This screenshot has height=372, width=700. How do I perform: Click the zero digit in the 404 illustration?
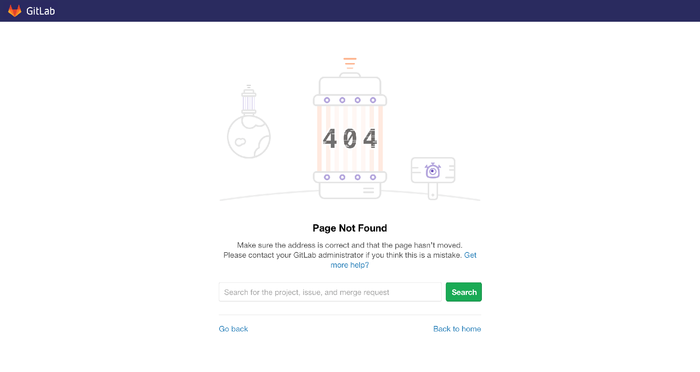350,139
